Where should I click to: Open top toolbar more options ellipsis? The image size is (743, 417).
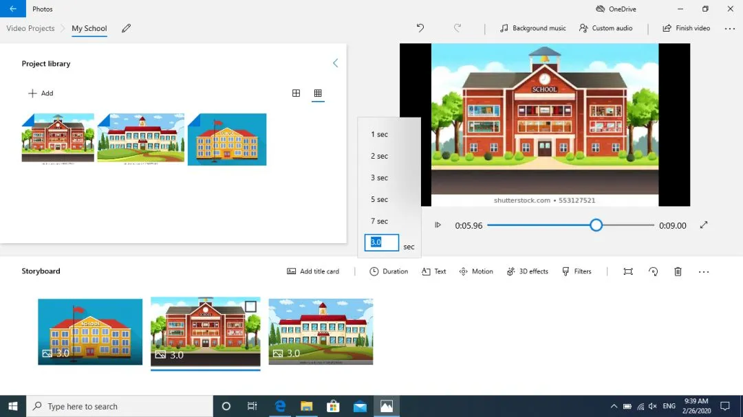point(730,28)
